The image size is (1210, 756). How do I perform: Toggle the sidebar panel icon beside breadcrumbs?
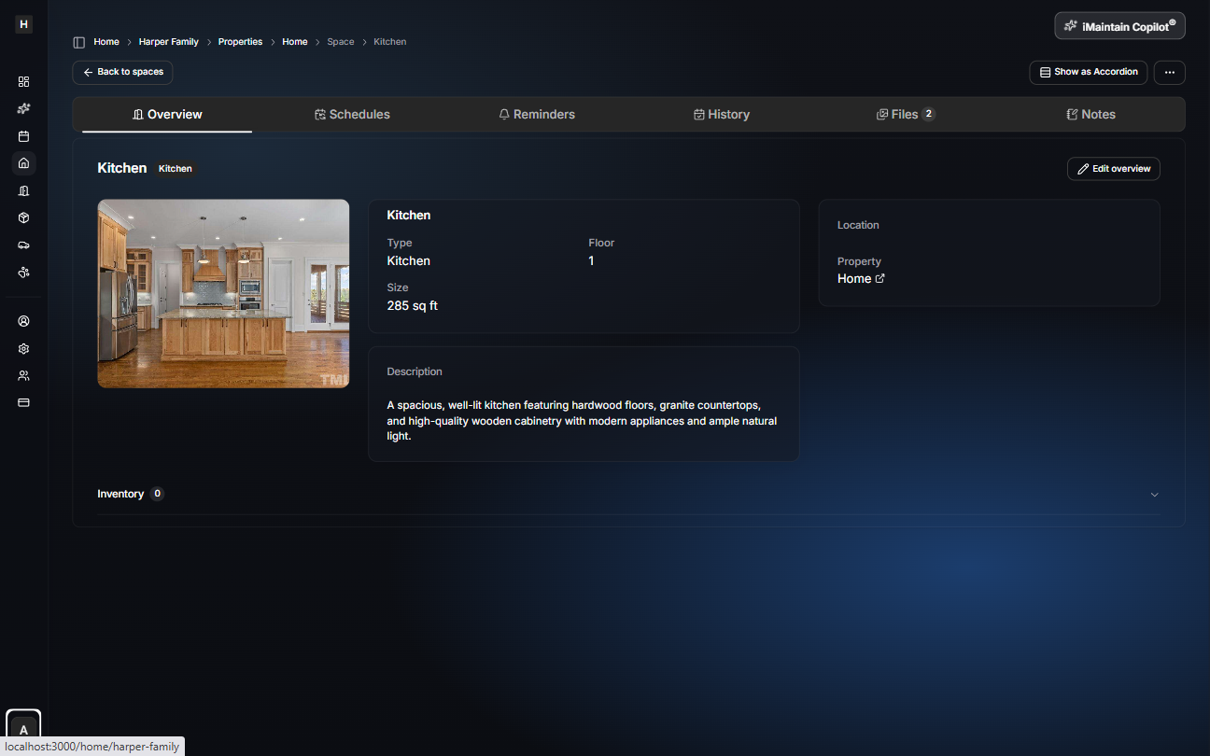78,41
